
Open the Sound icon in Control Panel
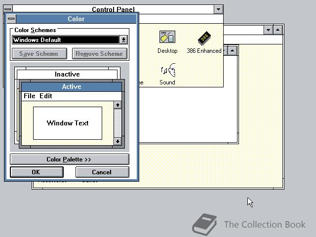click(x=167, y=74)
